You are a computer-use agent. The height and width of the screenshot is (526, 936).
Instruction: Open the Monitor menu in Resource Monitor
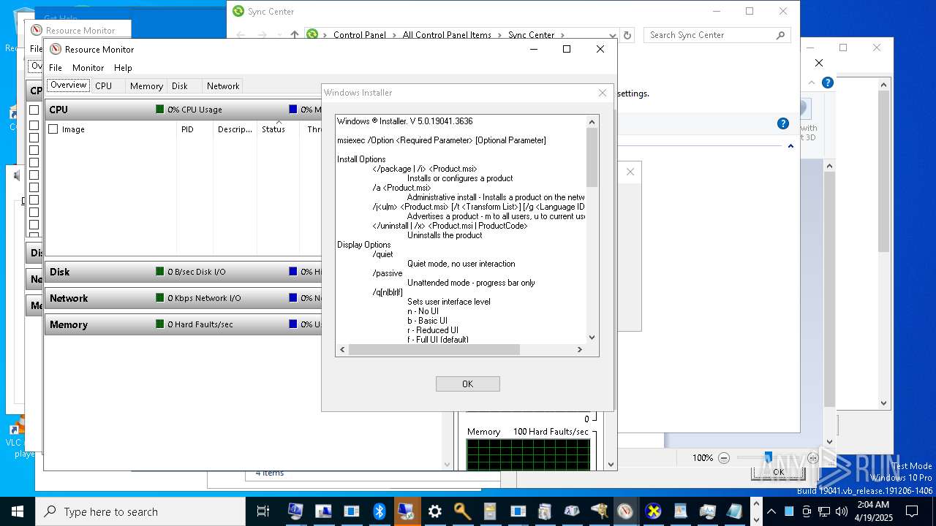(x=88, y=68)
